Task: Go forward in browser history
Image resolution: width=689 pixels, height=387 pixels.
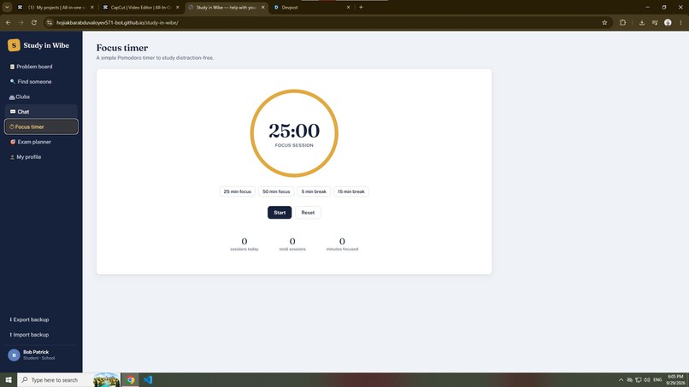Action: [21, 22]
